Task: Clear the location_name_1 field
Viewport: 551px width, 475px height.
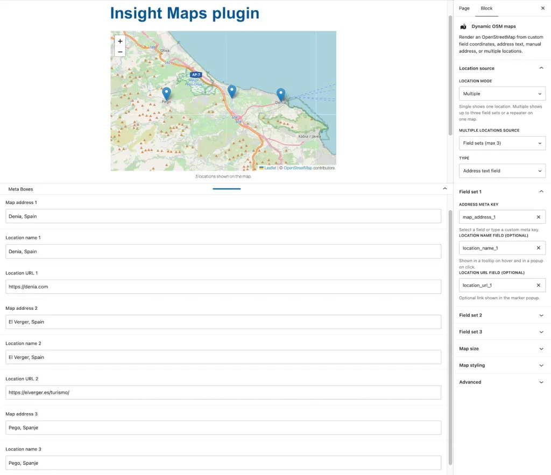Action: point(538,248)
